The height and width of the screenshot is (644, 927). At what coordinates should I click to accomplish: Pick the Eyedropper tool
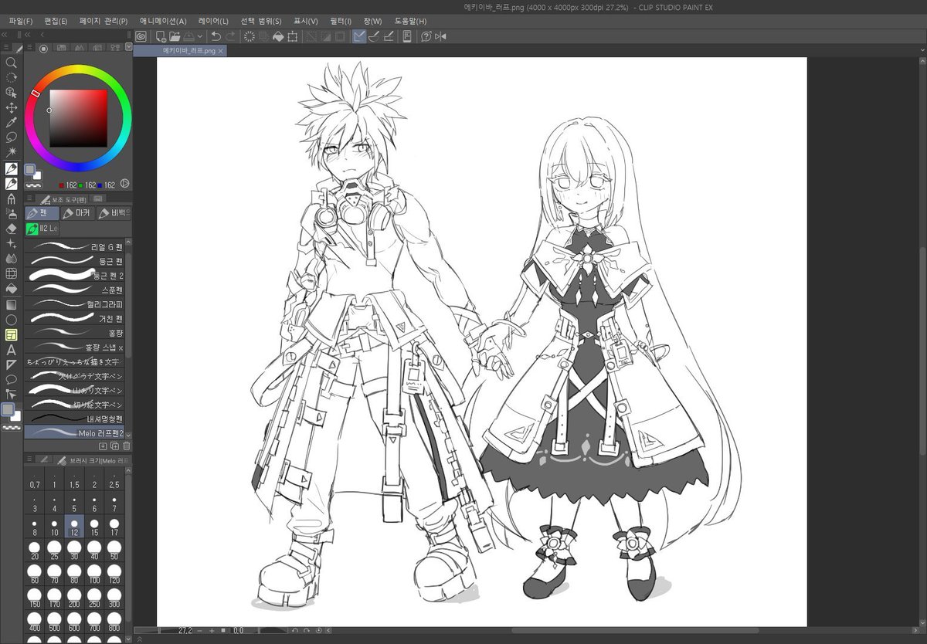point(12,123)
